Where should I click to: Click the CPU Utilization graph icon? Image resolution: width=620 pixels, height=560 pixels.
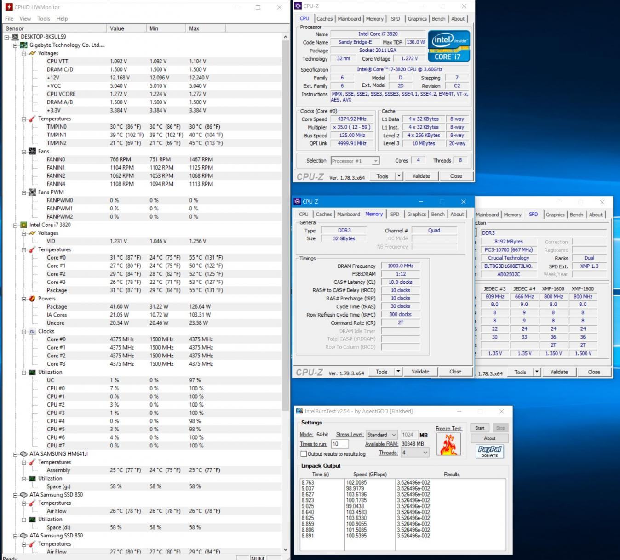[32, 372]
